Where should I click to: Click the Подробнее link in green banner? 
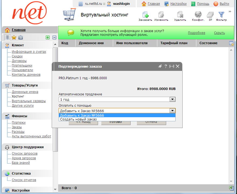tap(196, 33)
